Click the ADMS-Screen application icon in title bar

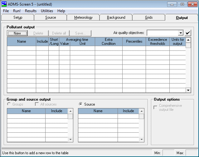(4, 4)
